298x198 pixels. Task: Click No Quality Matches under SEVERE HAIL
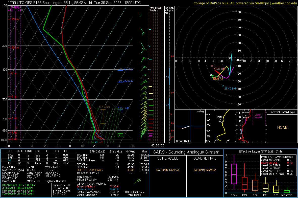click(x=205, y=170)
